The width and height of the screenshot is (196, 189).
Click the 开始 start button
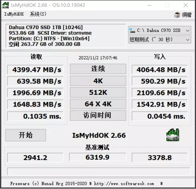[26, 135]
